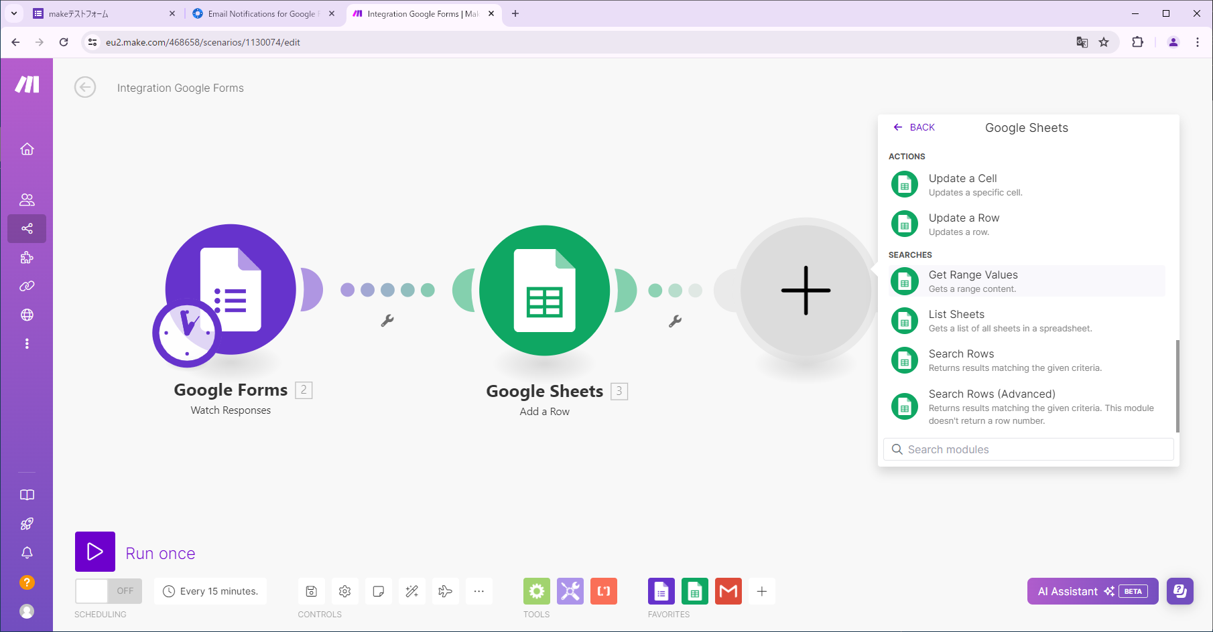
Task: Open the Chrome profile icon
Action: 1173,42
